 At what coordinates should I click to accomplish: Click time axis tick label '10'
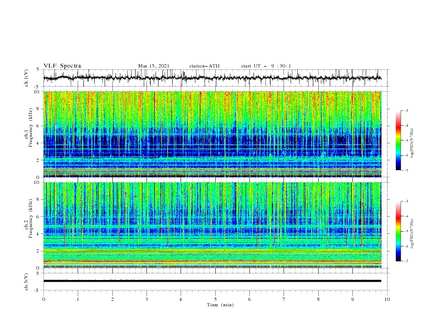click(x=387, y=299)
